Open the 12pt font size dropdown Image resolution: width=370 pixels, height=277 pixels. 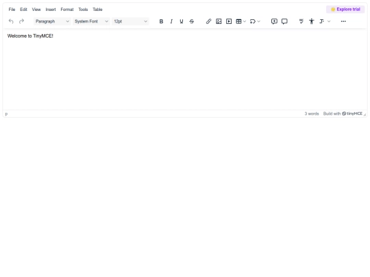(x=130, y=21)
